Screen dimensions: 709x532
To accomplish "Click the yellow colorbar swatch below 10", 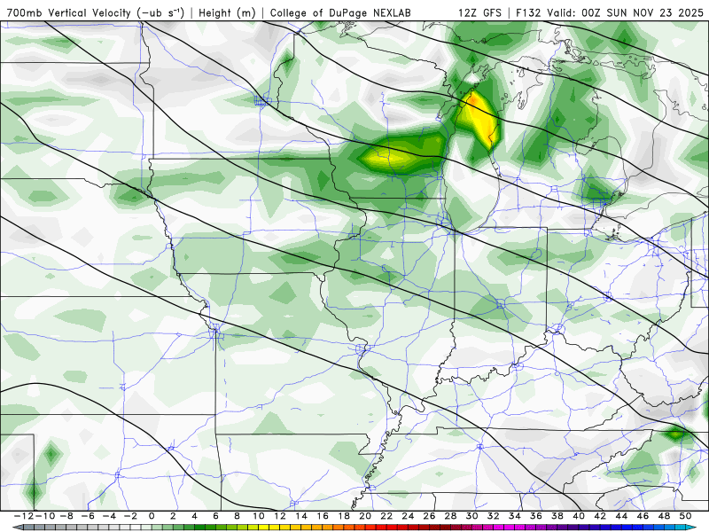I will pos(263,528).
